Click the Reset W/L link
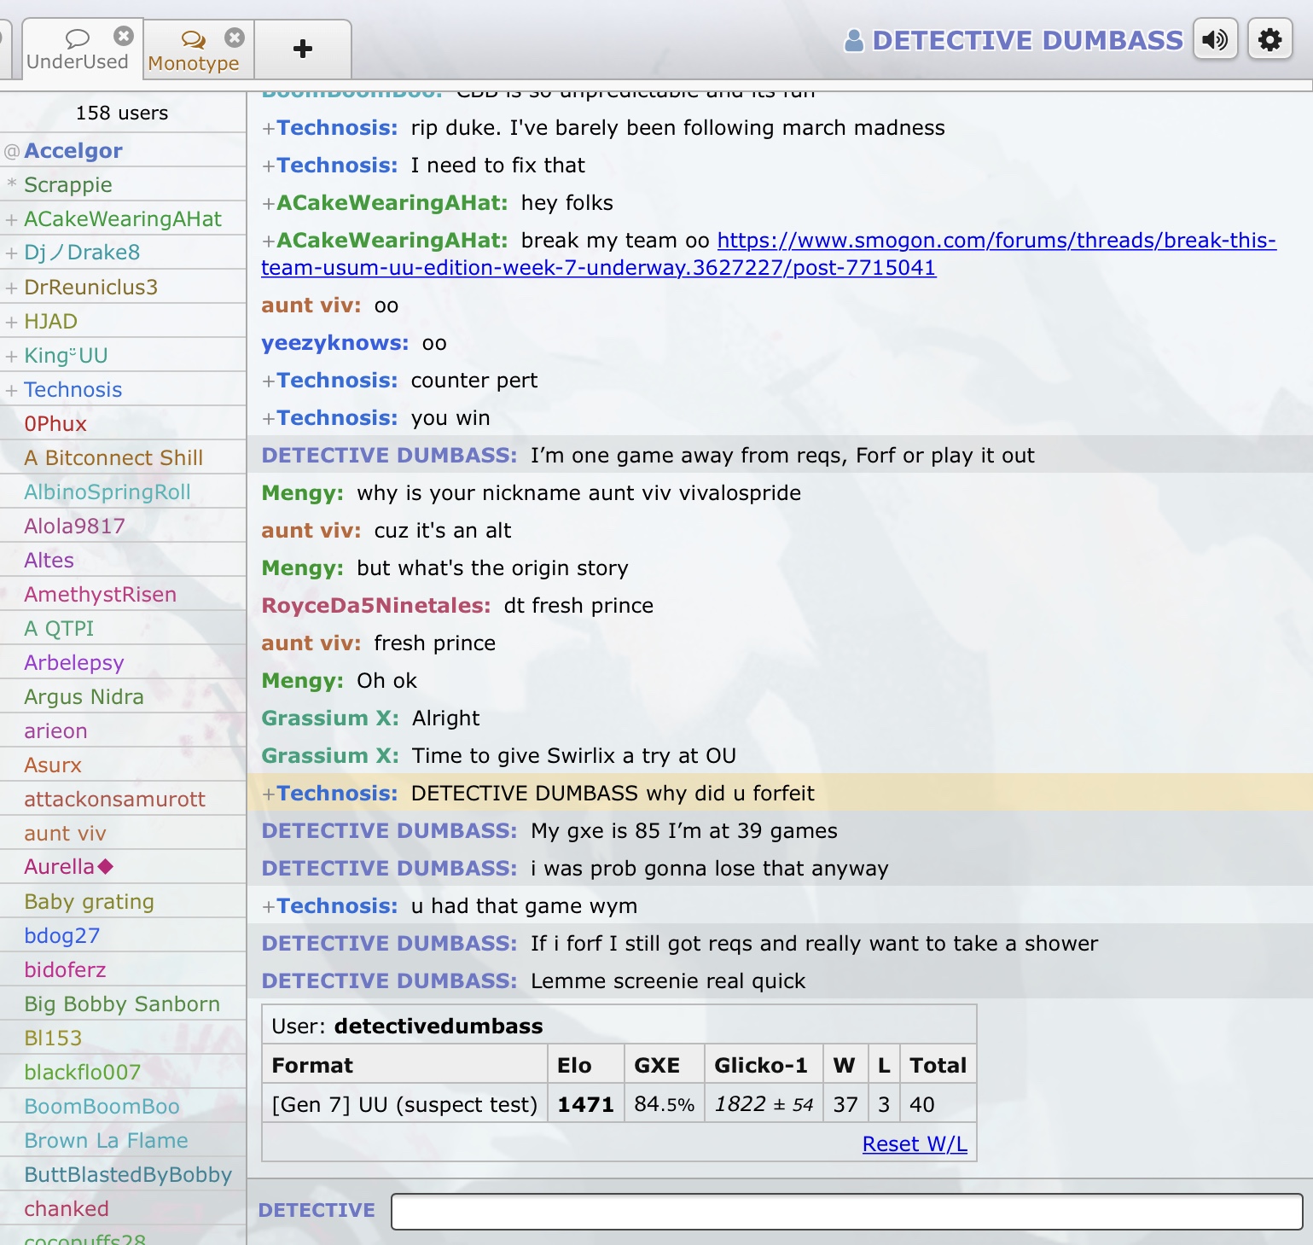This screenshot has height=1245, width=1313. (915, 1143)
